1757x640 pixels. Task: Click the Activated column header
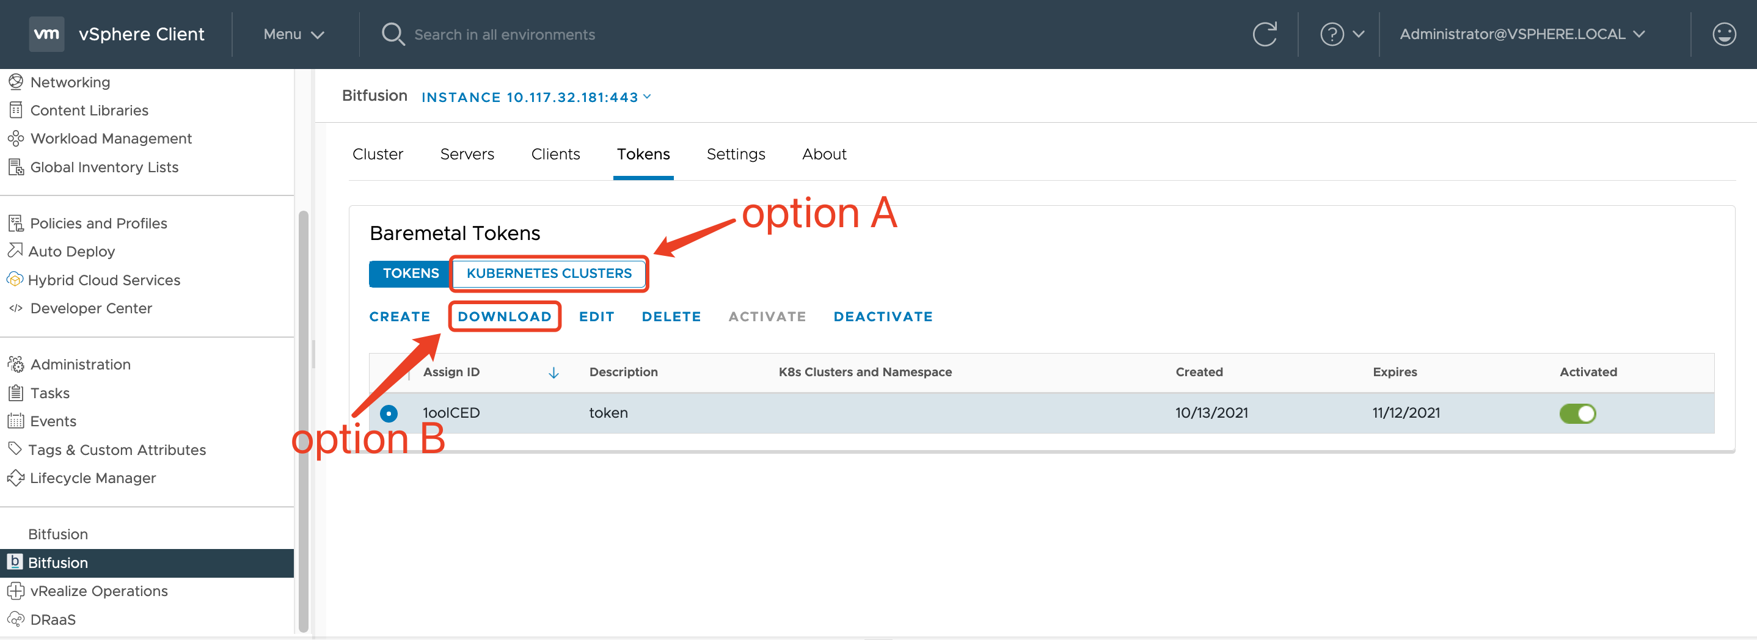click(x=1588, y=372)
